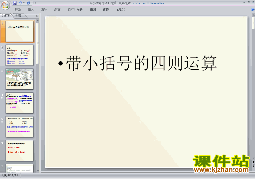
Task: Select slide 4 thumbnail with 方法一
Action: (x=19, y=103)
